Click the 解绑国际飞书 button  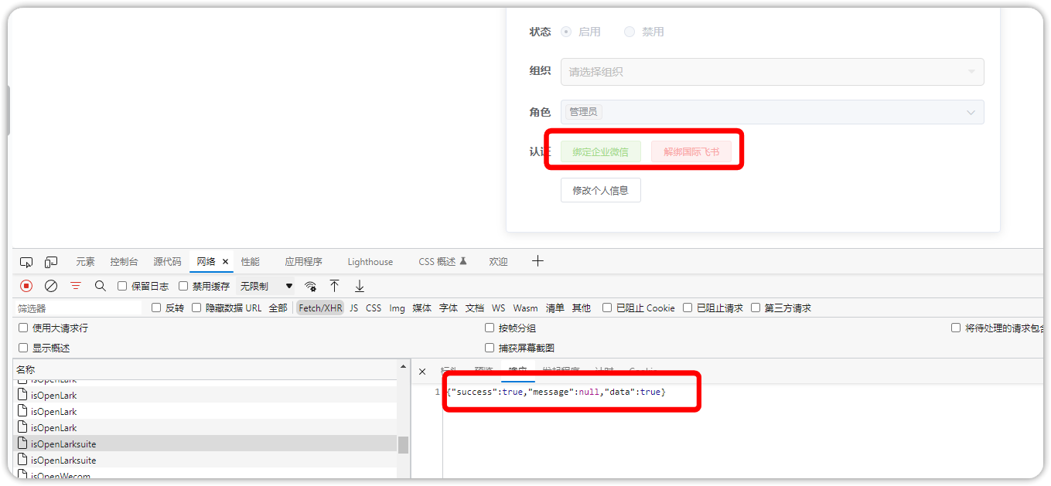[x=691, y=151]
